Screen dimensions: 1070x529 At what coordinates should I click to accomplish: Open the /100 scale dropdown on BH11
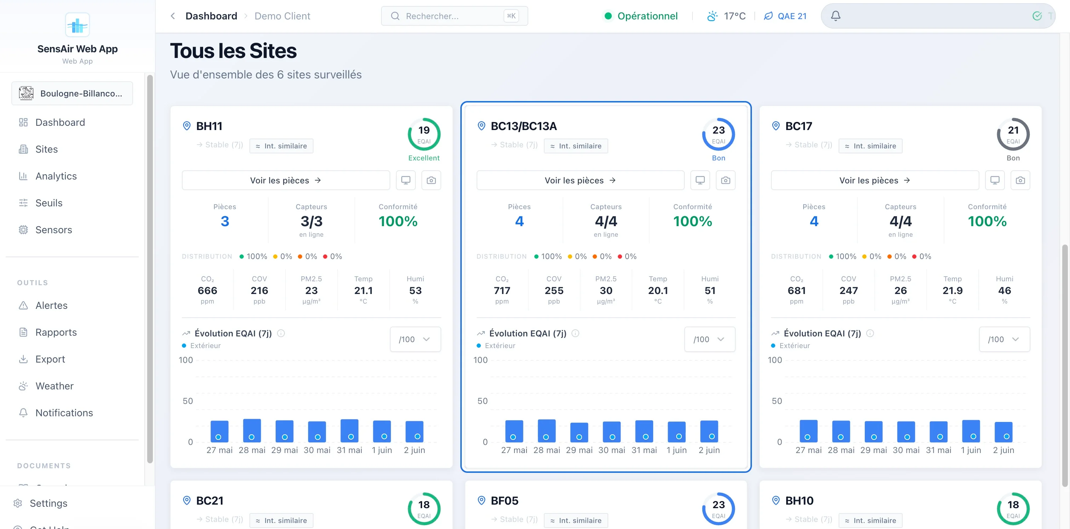(415, 339)
